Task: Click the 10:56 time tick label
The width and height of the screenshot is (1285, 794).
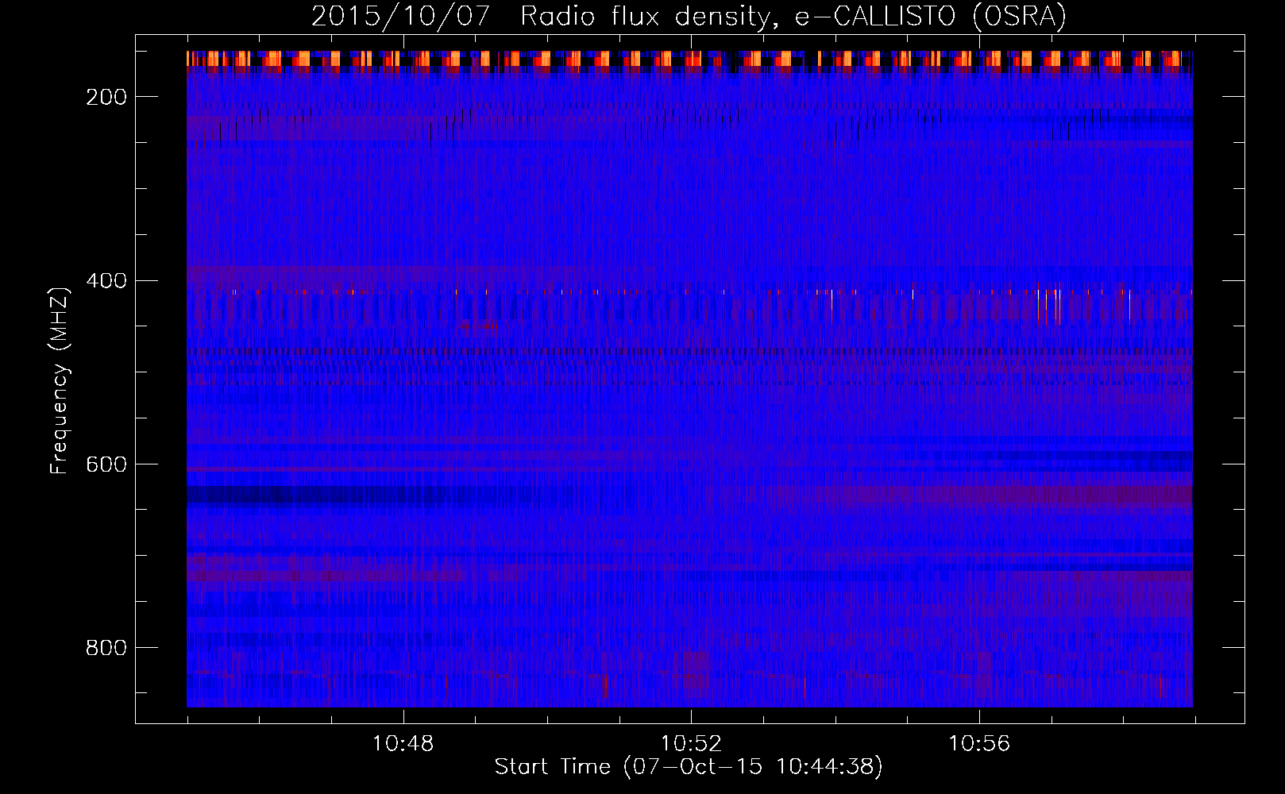Action: pos(979,744)
